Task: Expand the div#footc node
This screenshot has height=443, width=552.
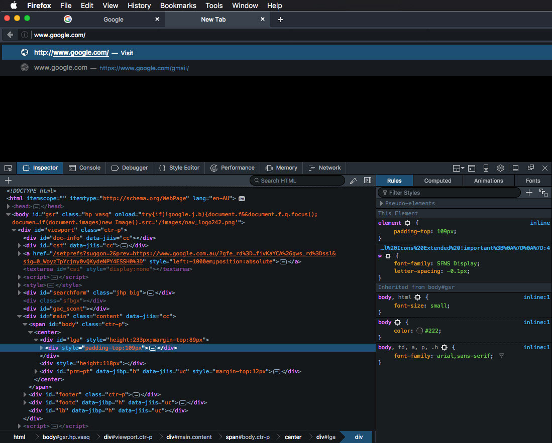Action: point(25,402)
